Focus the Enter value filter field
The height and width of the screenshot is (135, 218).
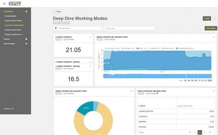click(x=130, y=28)
